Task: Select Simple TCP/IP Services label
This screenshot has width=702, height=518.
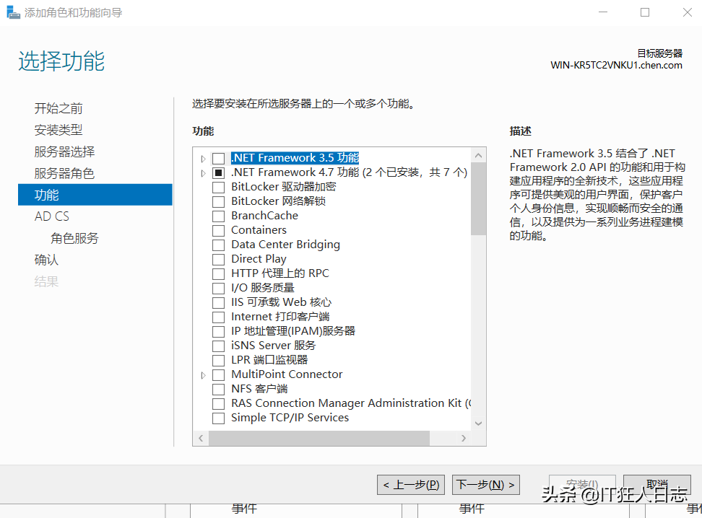Action: [290, 417]
